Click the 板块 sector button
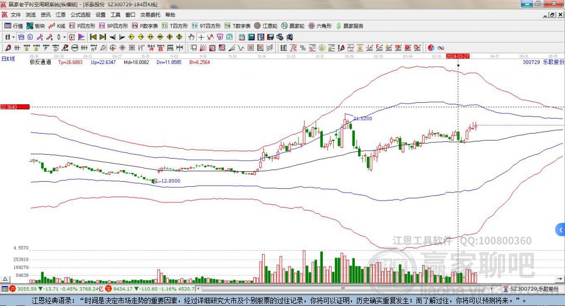The image size is (565, 306). pos(36,26)
